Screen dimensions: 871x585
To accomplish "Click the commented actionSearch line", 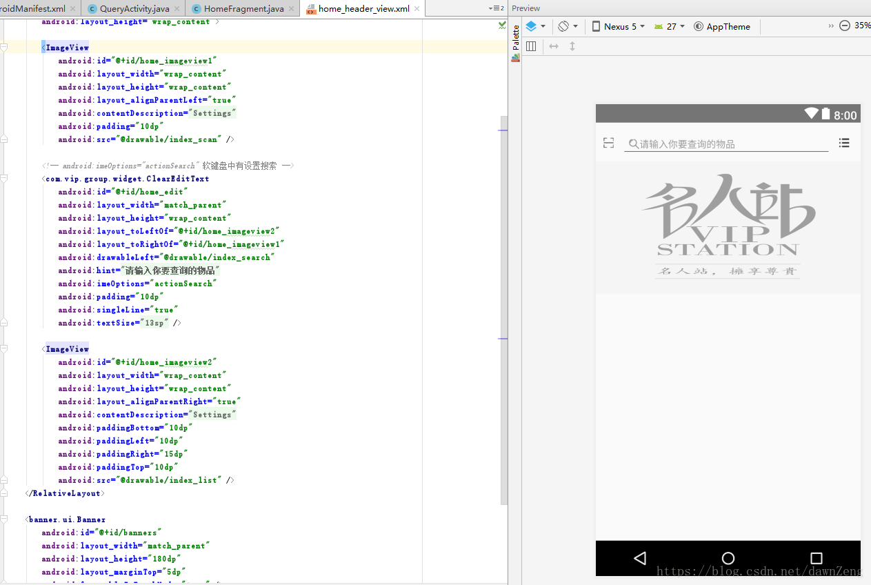I will click(168, 166).
